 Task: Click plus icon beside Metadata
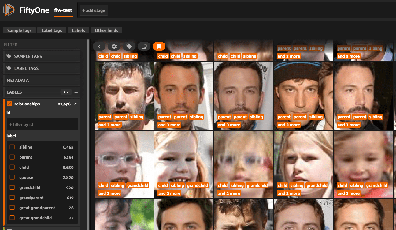coord(76,81)
